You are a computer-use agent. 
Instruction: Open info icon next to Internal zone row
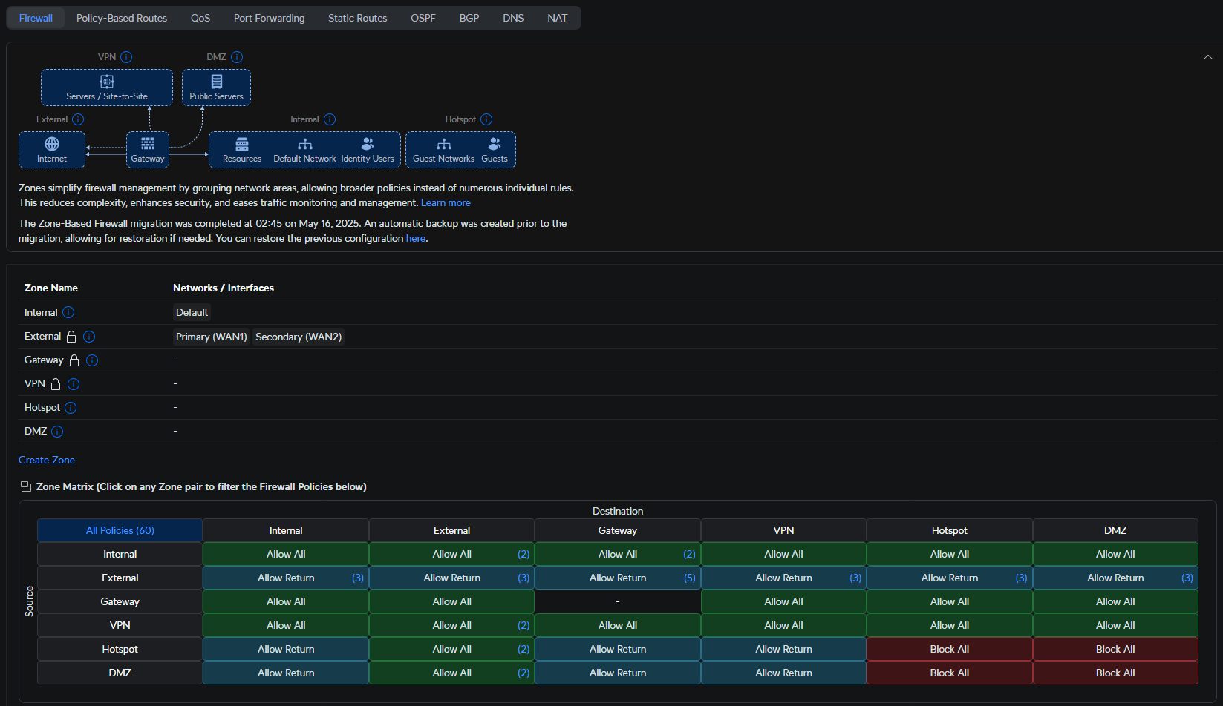(x=68, y=313)
